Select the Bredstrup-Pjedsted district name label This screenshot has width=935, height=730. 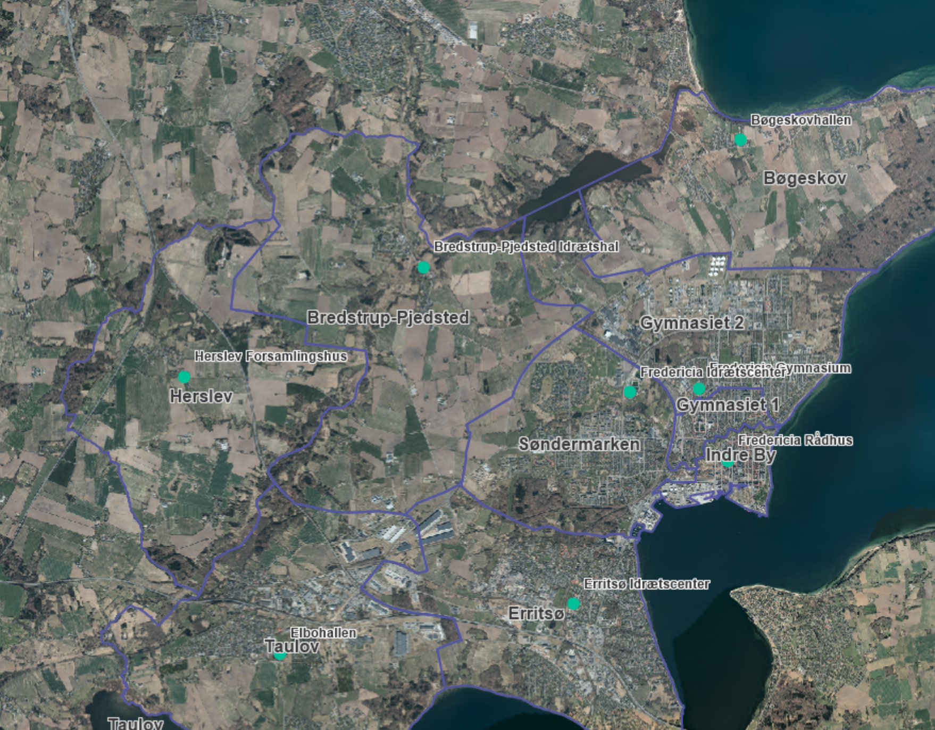click(x=388, y=318)
